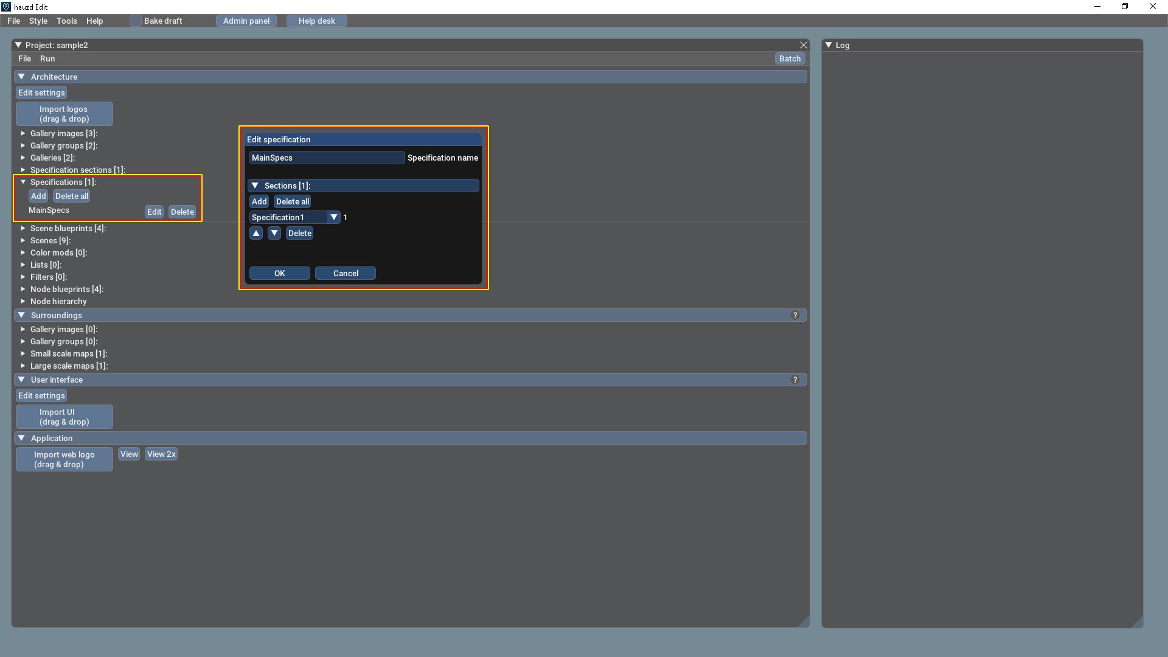The image size is (1168, 657).
Task: Click Surroundings help question mark icon
Action: (x=794, y=315)
